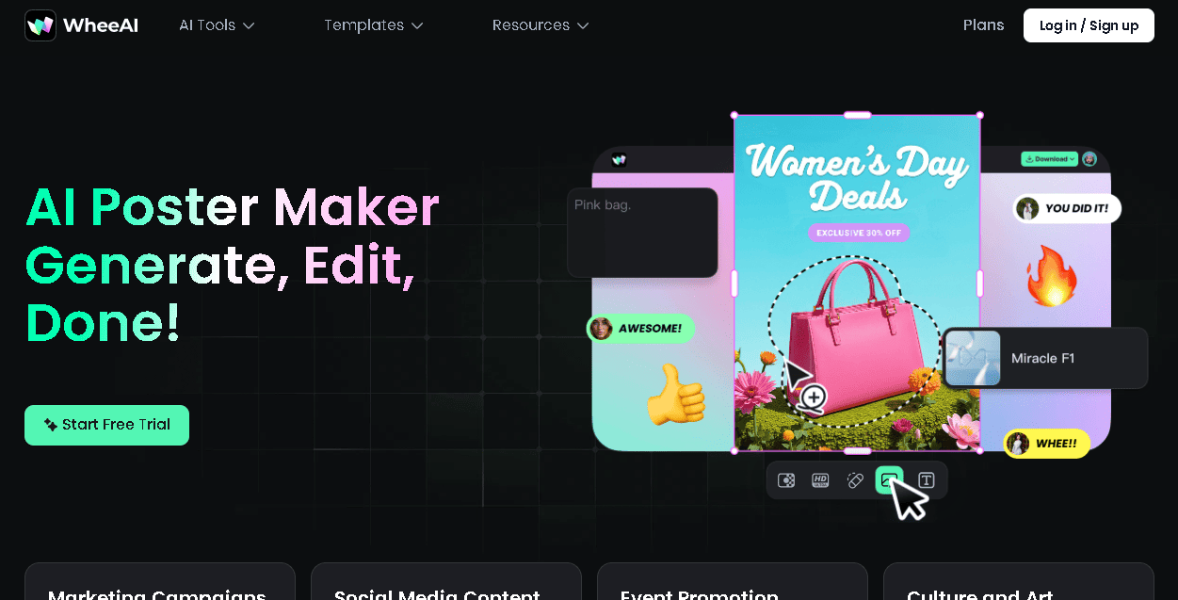Click the highlighted green image tool icon
This screenshot has width=1178, height=600.
click(888, 479)
